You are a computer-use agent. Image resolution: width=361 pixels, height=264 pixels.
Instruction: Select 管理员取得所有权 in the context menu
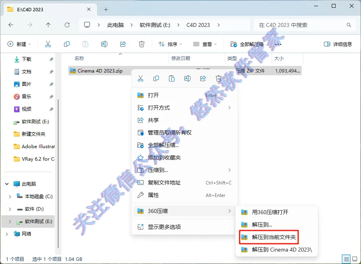click(x=185, y=133)
